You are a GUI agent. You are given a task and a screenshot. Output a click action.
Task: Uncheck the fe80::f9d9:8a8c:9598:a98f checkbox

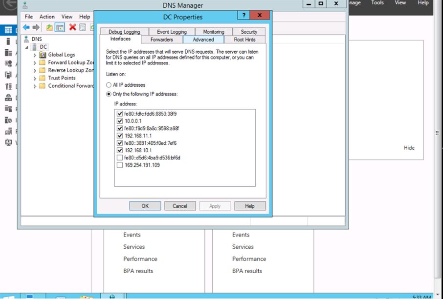click(120, 128)
